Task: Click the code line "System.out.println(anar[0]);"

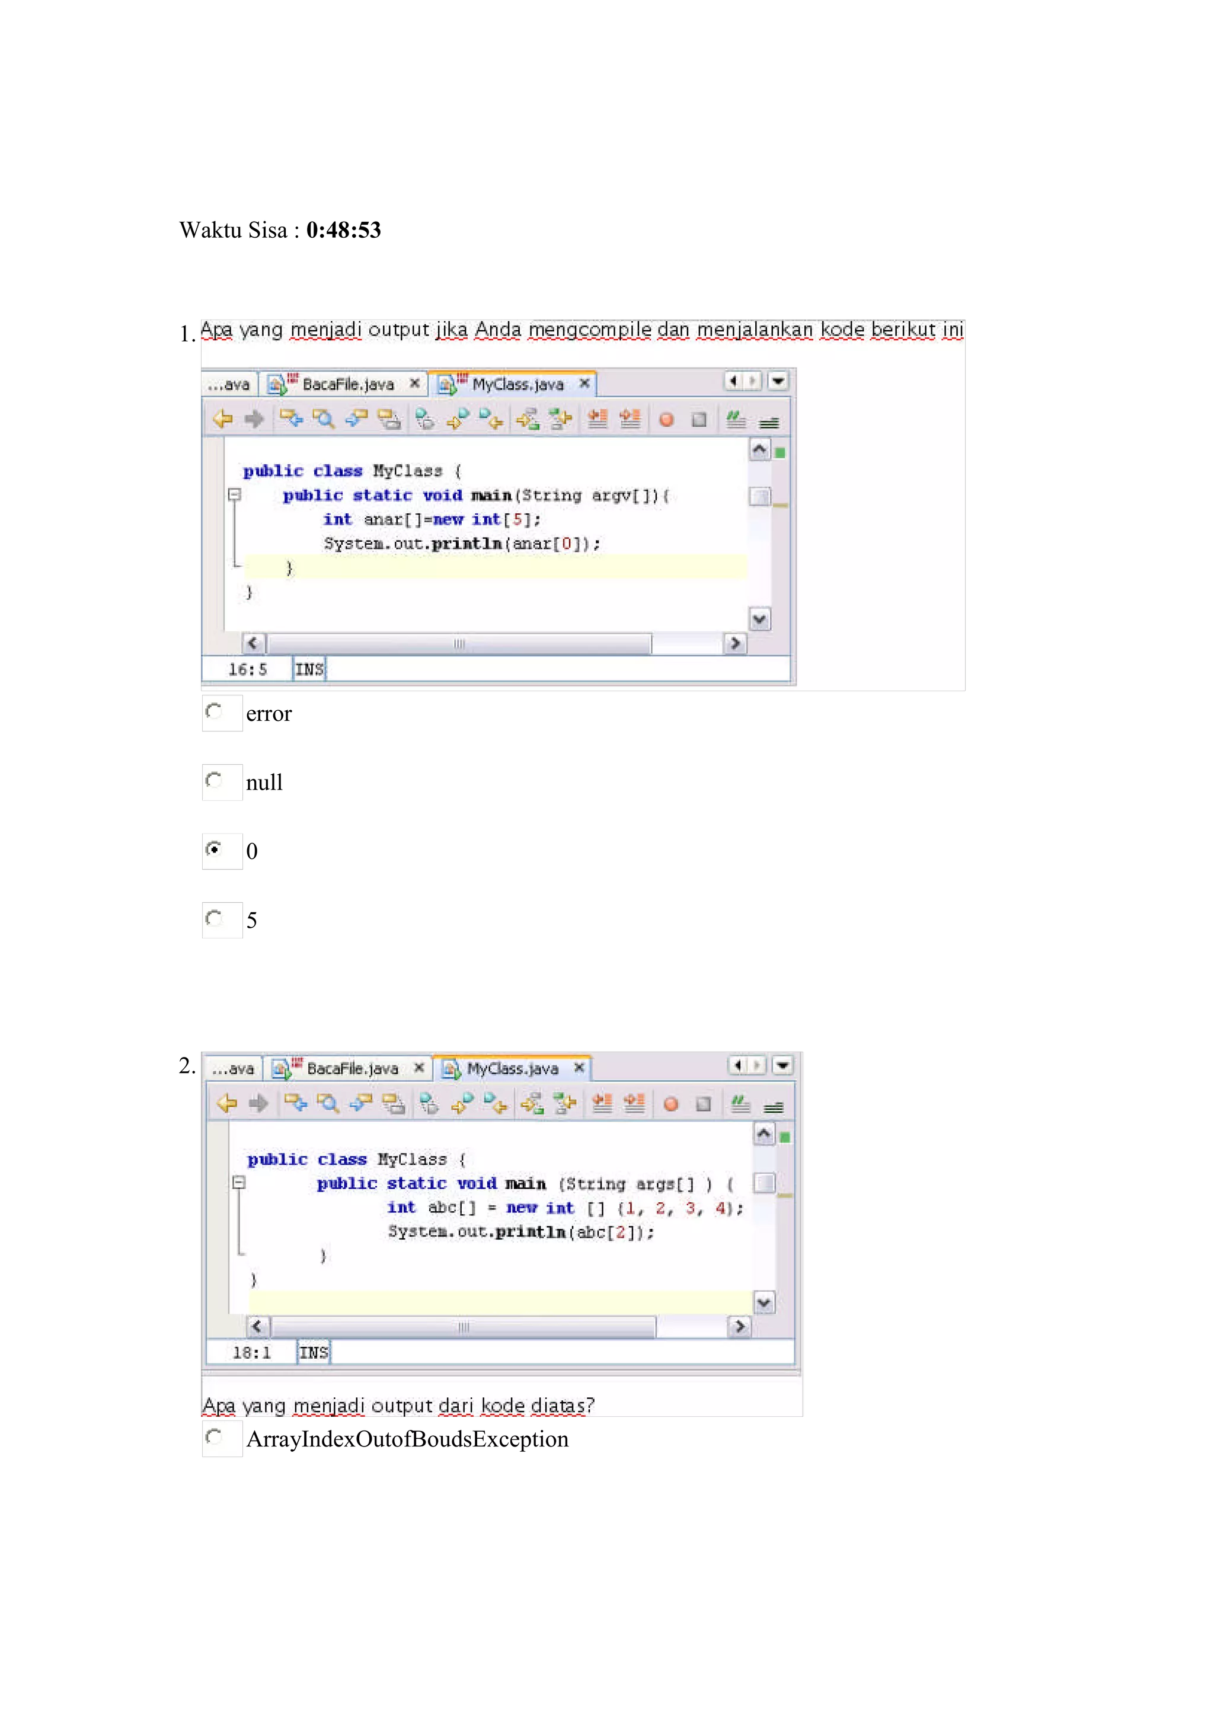Action: (462, 544)
